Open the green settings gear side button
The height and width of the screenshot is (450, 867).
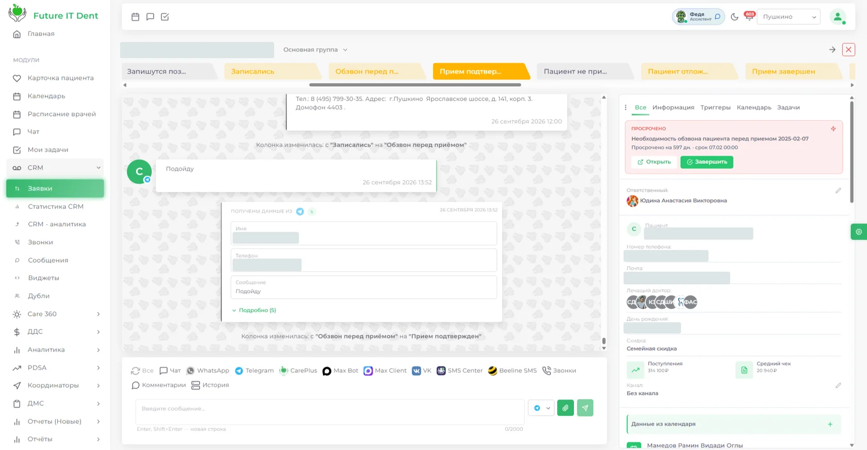(858, 232)
